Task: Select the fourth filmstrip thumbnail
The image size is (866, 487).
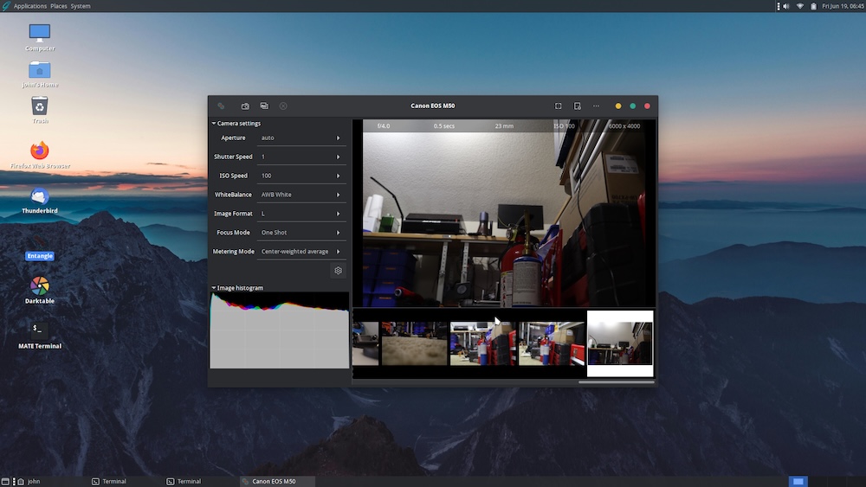Action: (551, 343)
